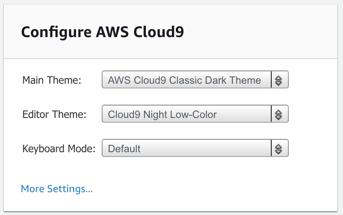Click the up arrow in Keyboard Mode selector
This screenshot has width=343, height=215.
coord(278,146)
